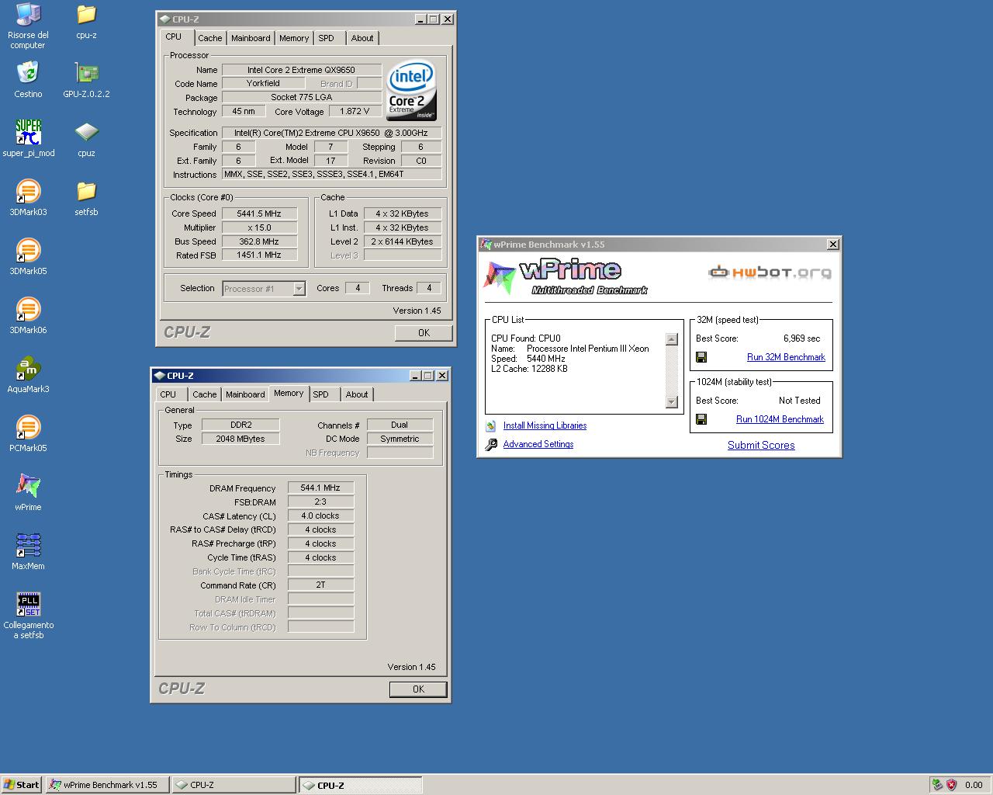This screenshot has width=993, height=795.
Task: Open Cache tab in lower CPU-Z window
Action: coord(205,394)
